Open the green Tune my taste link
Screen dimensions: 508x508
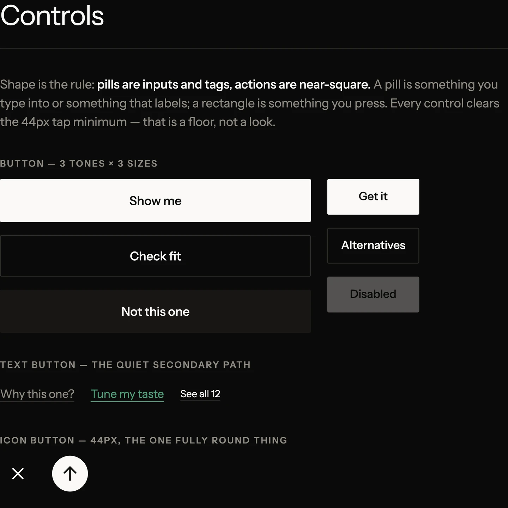(127, 394)
